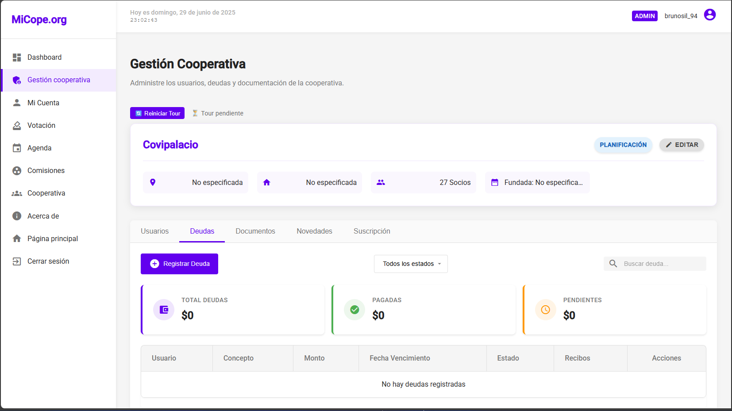The height and width of the screenshot is (411, 732).
Task: Click the Comisiones icon in sidebar
Action: pyautogui.click(x=17, y=171)
